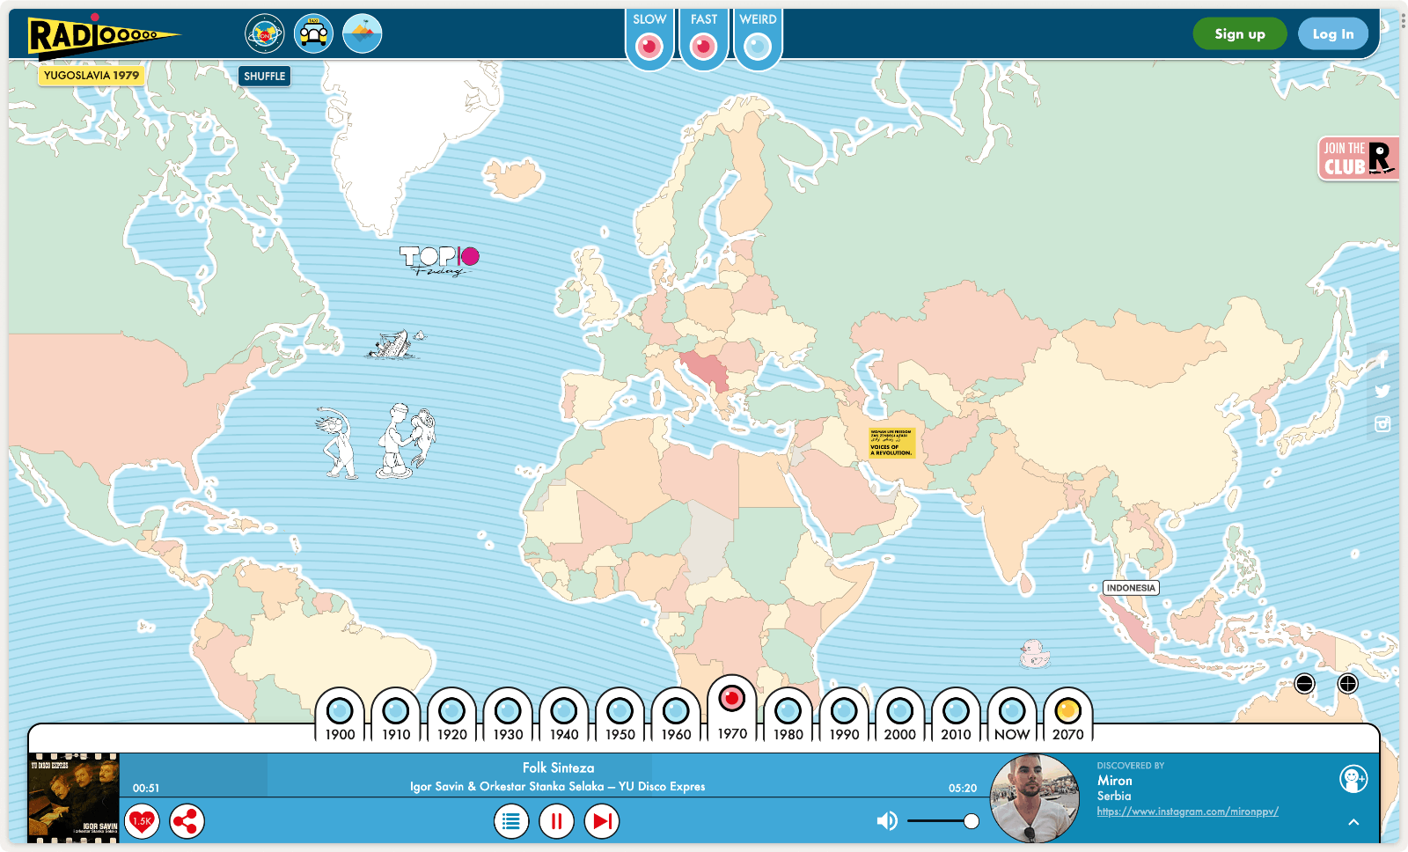
Task: Enable the WEIRD mood filter
Action: (x=758, y=45)
